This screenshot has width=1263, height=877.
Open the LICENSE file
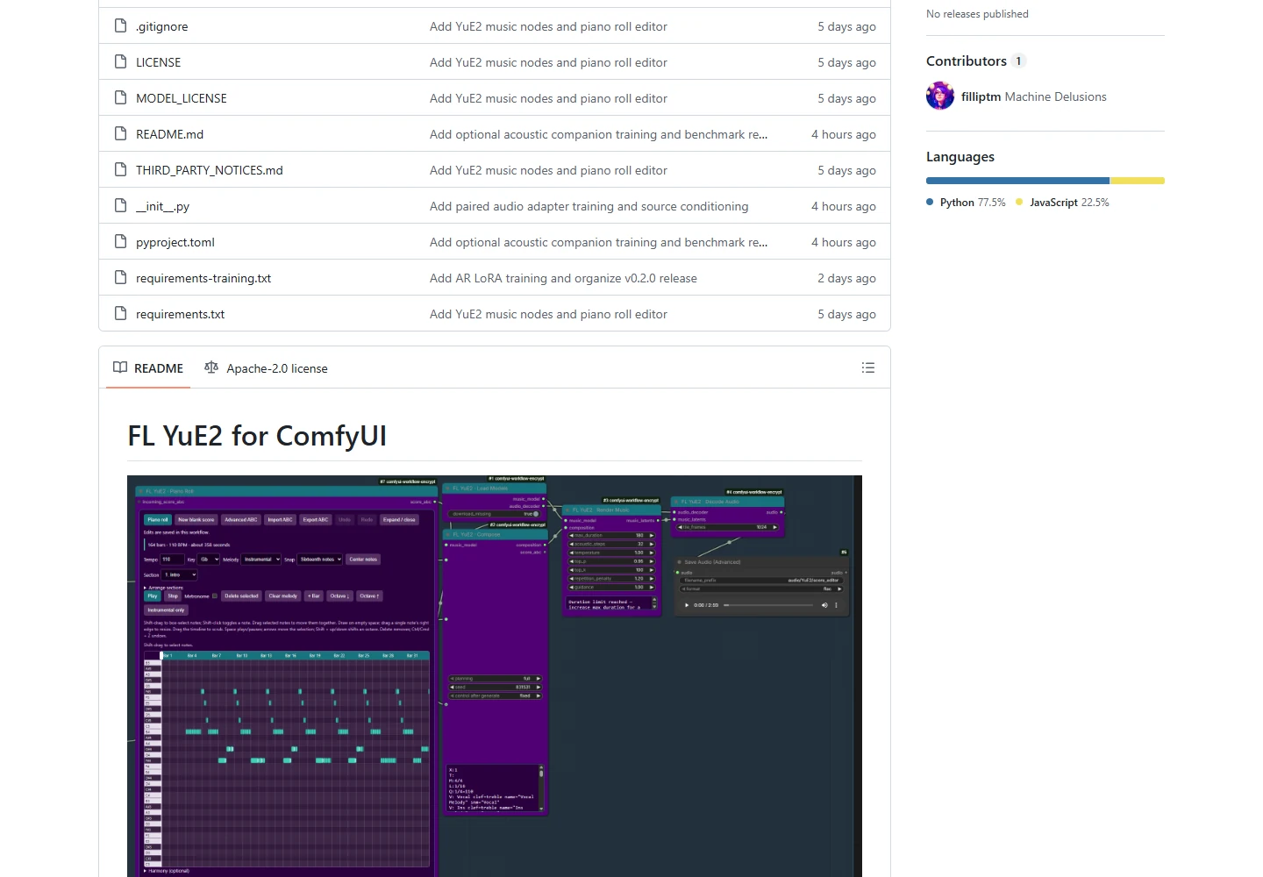(x=159, y=62)
